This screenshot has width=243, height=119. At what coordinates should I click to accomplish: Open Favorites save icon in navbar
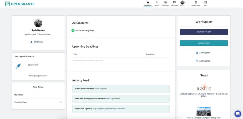(x=165, y=2)
